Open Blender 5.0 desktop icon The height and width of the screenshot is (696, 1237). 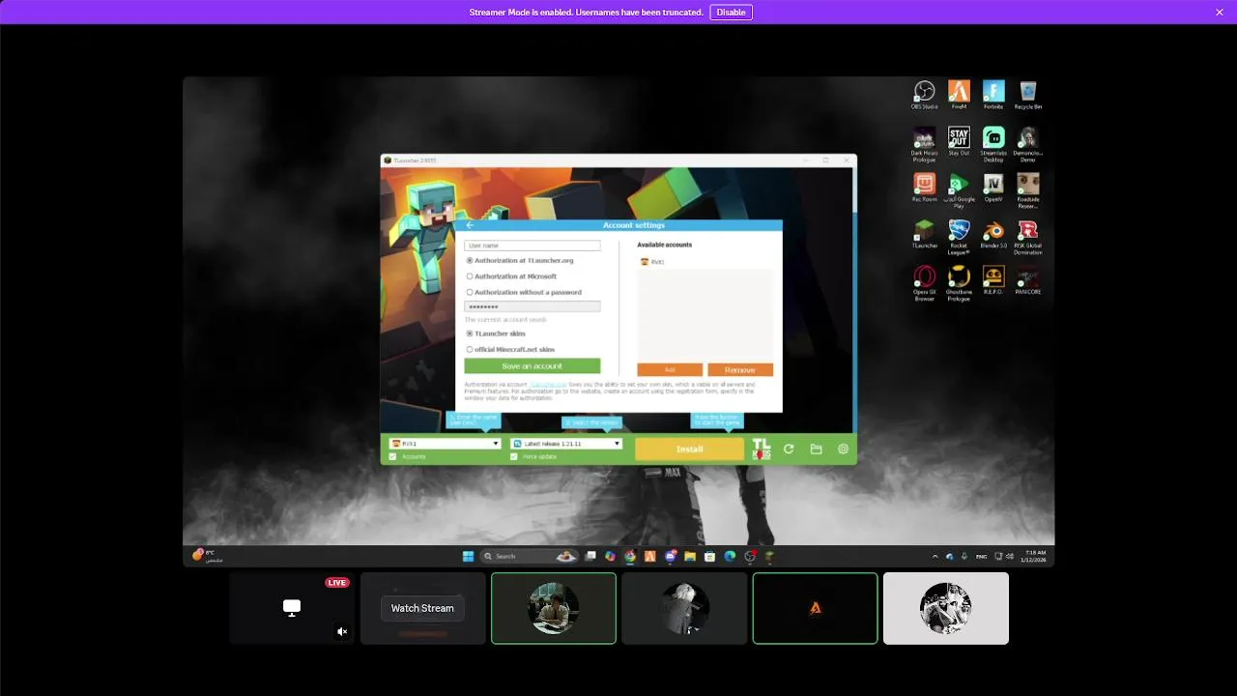click(993, 235)
